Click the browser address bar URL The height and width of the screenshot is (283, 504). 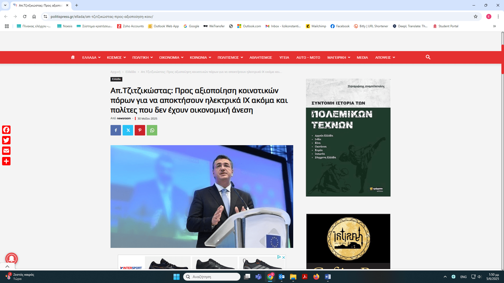pos(102,17)
